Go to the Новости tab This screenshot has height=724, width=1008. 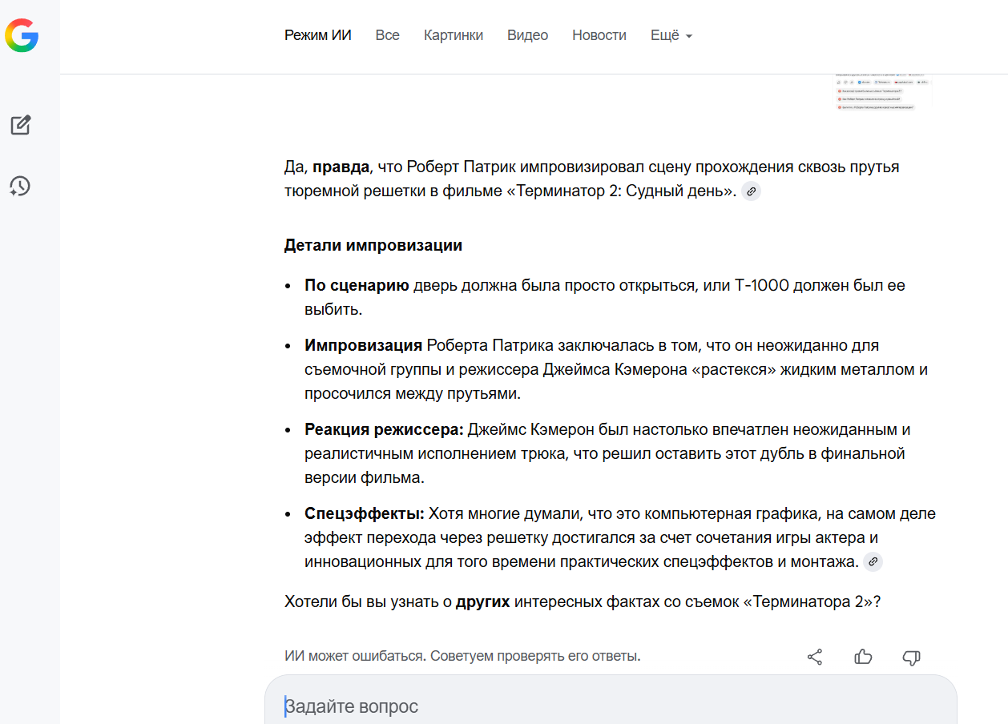pyautogui.click(x=599, y=35)
